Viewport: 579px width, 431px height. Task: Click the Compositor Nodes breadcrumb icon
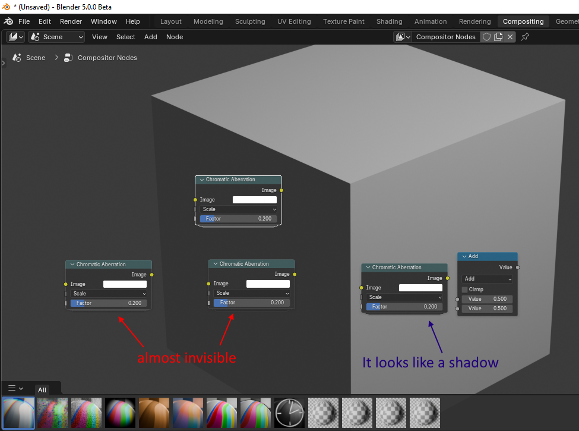[68, 58]
